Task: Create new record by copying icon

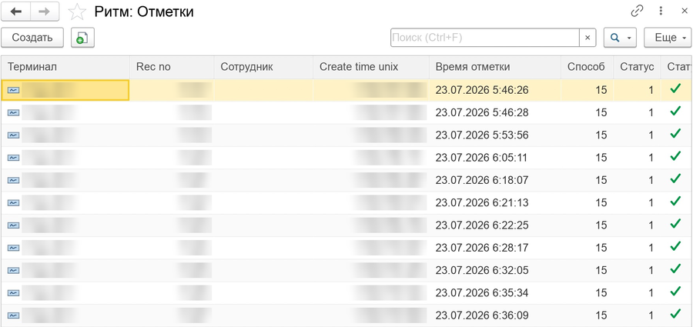Action: (x=82, y=38)
